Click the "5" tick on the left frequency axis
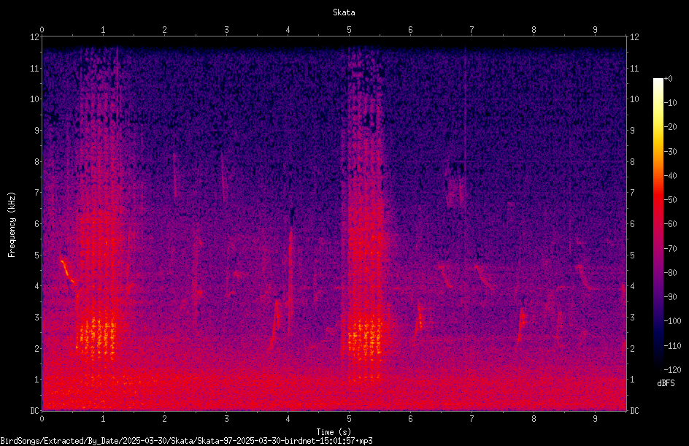 36,255
